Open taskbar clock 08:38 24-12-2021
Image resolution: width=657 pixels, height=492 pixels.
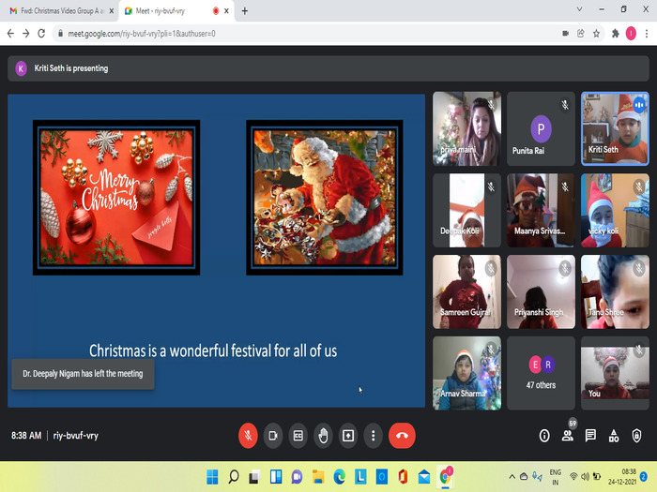tap(622, 477)
